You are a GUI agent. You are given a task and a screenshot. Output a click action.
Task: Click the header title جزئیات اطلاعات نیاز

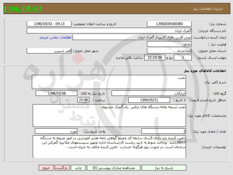(208, 9)
